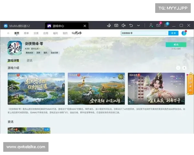Open the 国风 tag
The height and width of the screenshot is (155, 194).
click(46, 53)
